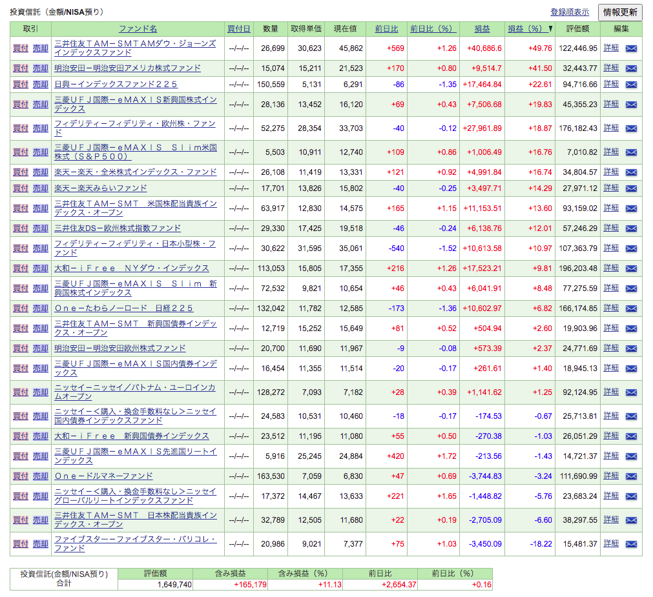Click 売却 for 日興-インデックスファンド225
Image resolution: width=653 pixels, height=597 pixels.
pyautogui.click(x=41, y=85)
